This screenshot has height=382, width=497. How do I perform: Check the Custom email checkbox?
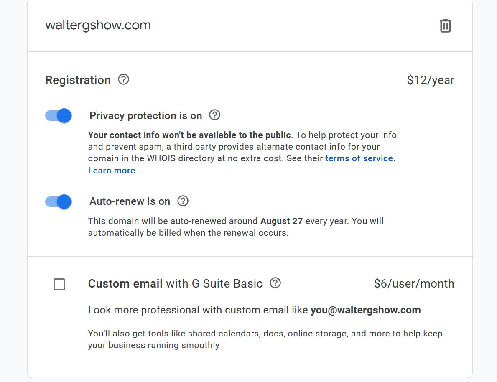tap(59, 284)
